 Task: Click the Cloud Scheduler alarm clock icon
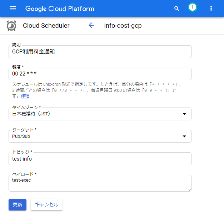tap(11, 26)
